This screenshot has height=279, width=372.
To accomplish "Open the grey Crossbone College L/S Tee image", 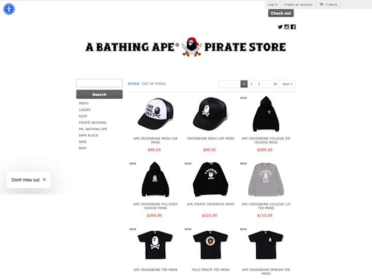I will (x=266, y=179).
